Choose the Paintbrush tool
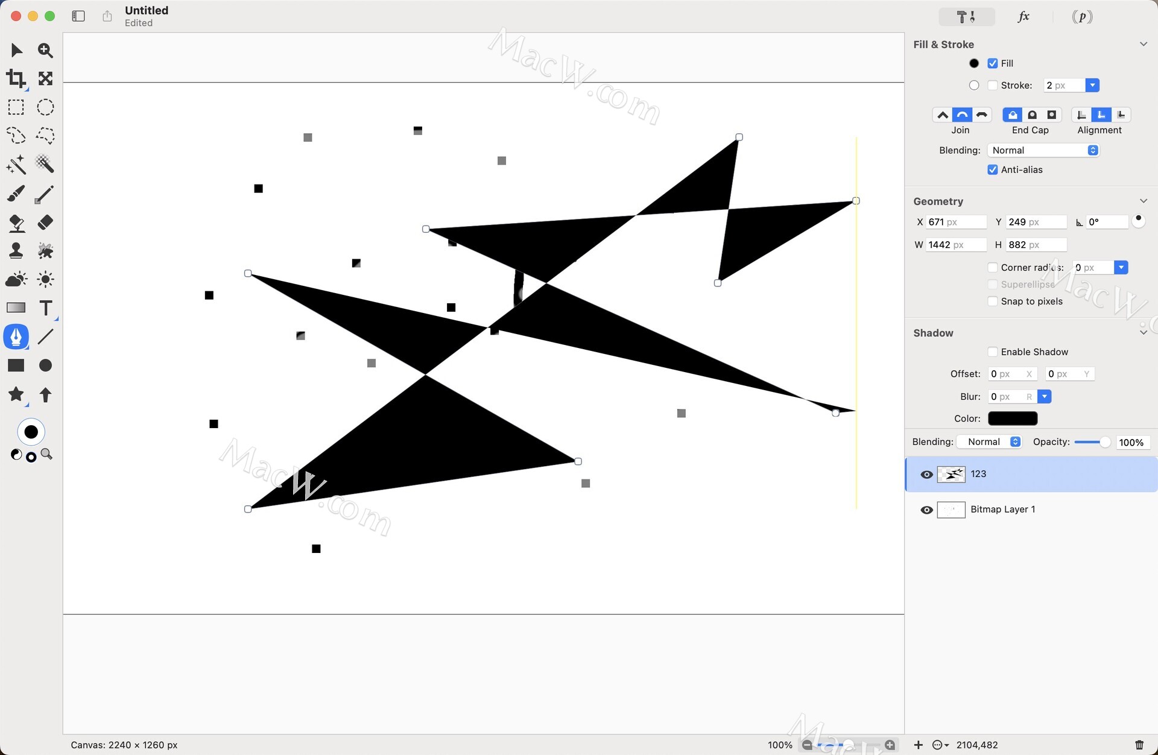1158x755 pixels. (16, 194)
